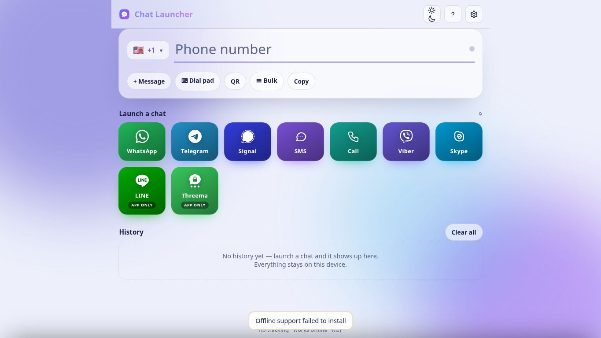
Task: Launch Viber chat
Action: click(406, 142)
